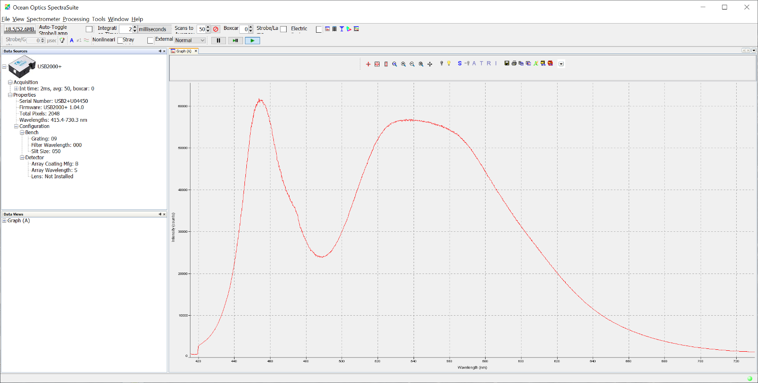Tick the Electric dark correction checkbox
This screenshot has width=758, height=383.
click(x=319, y=29)
